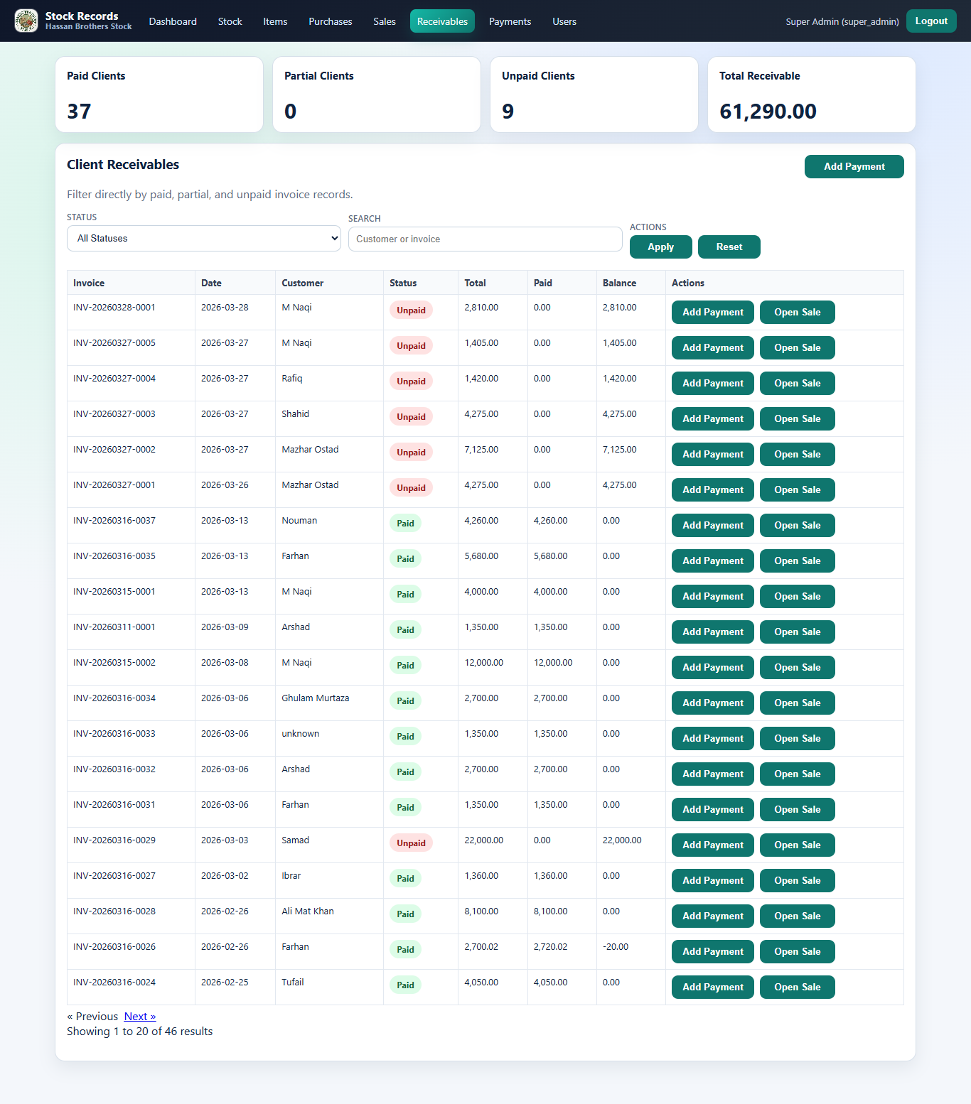Add payment for Shahid's invoice
Image resolution: width=971 pixels, height=1104 pixels.
coord(713,418)
